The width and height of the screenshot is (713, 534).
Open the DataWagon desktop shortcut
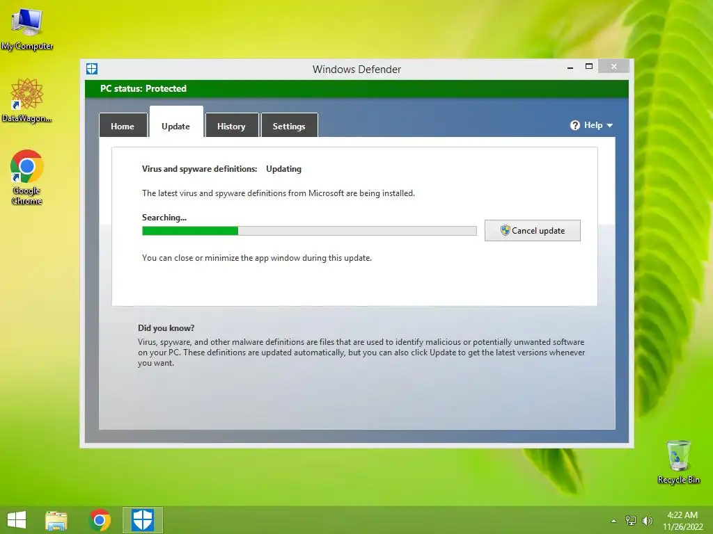27,100
